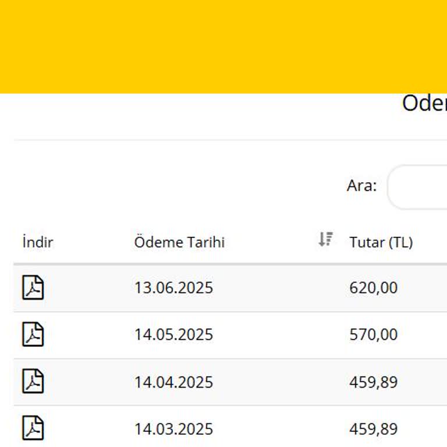The width and height of the screenshot is (447, 447).
Task: Click the İndir column header
Action: click(38, 242)
